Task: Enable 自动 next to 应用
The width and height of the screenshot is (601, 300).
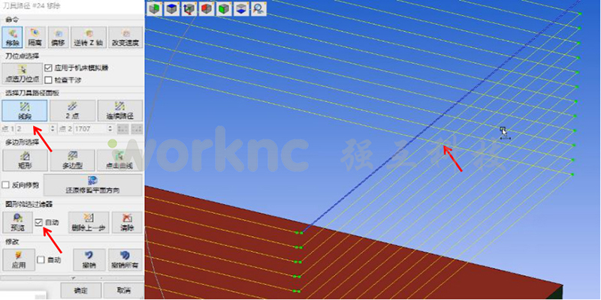Action: [41, 259]
